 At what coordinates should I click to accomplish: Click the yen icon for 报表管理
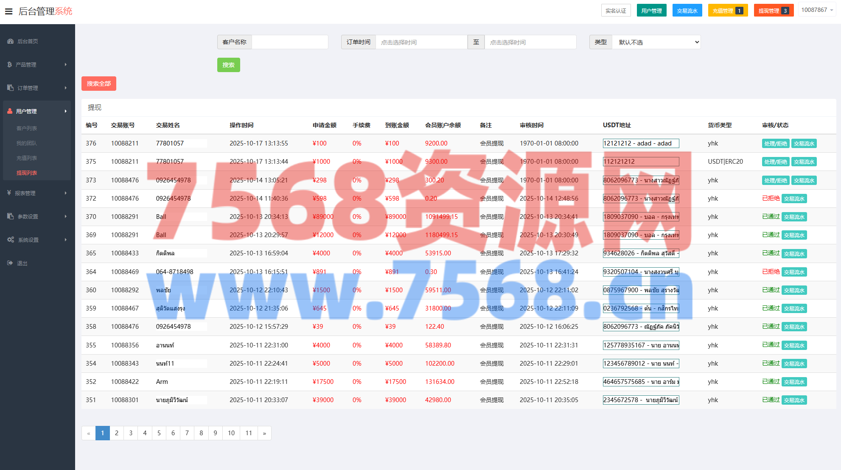9,193
